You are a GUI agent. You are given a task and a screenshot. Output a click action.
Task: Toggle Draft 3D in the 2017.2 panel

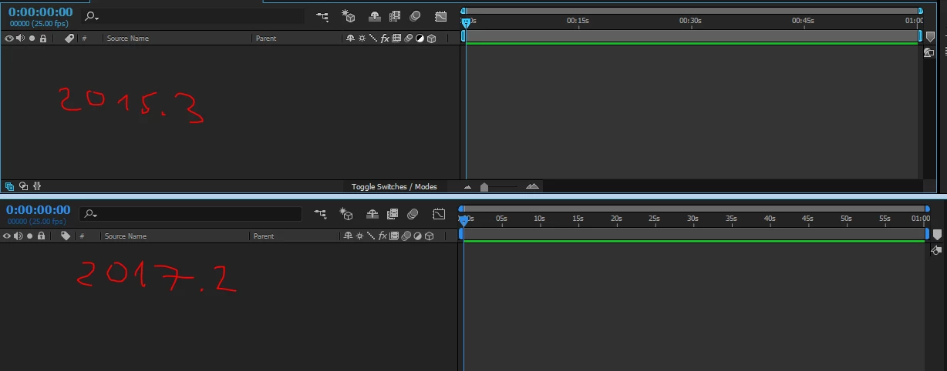coord(346,214)
